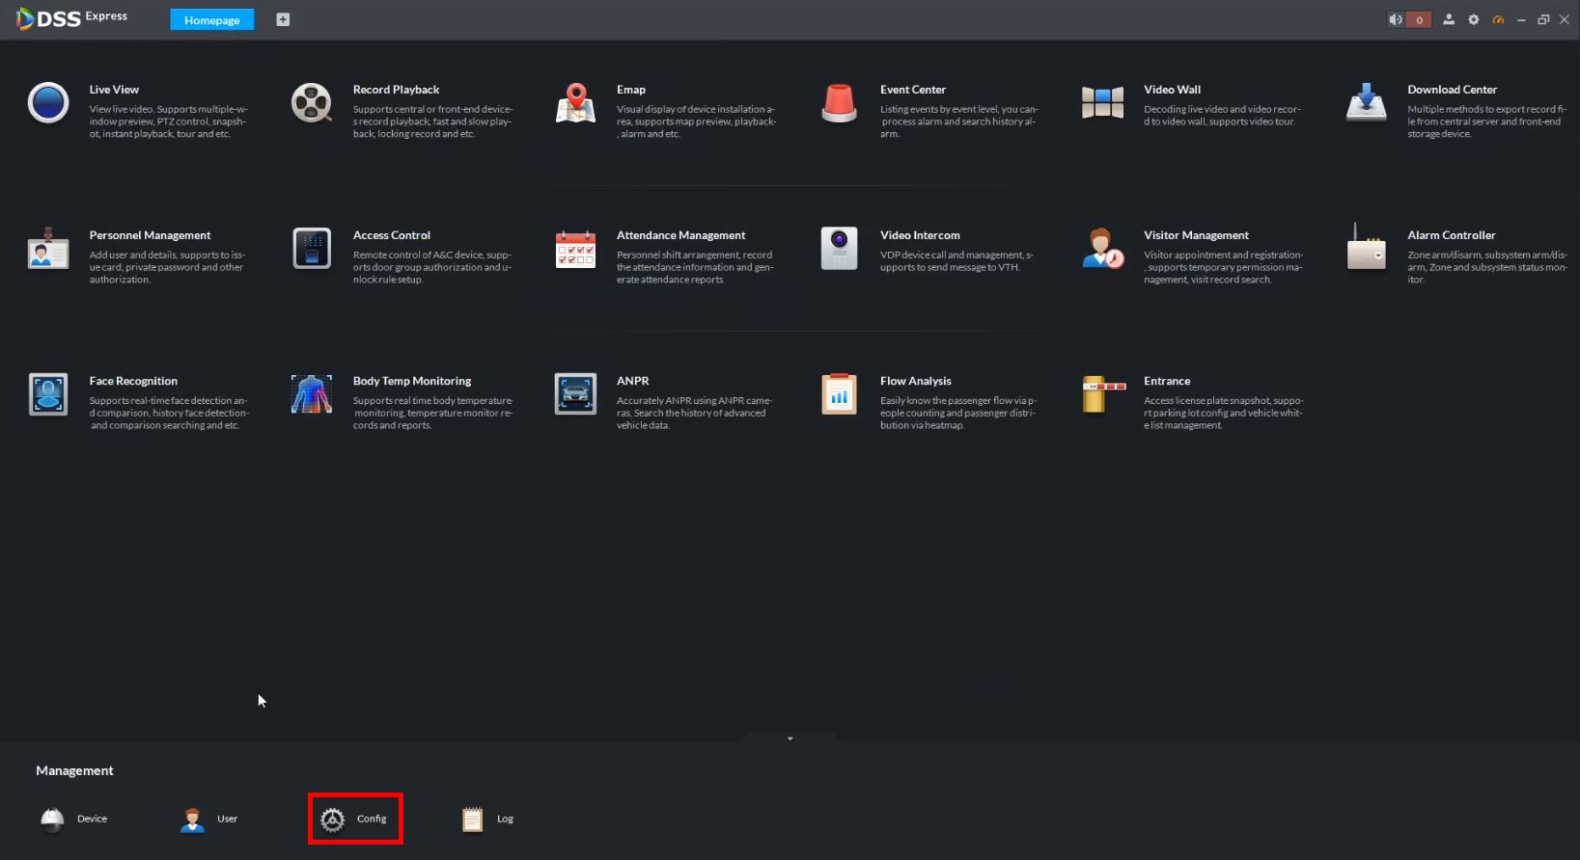Open the Download Center icon
The height and width of the screenshot is (860, 1580).
(x=1366, y=103)
